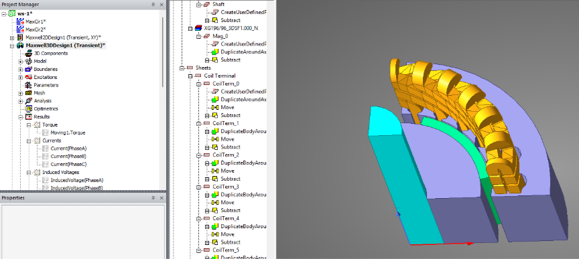Click the Coil Terminal group icon
Image resolution: width=579 pixels, height=259 pixels.
(x=198, y=76)
